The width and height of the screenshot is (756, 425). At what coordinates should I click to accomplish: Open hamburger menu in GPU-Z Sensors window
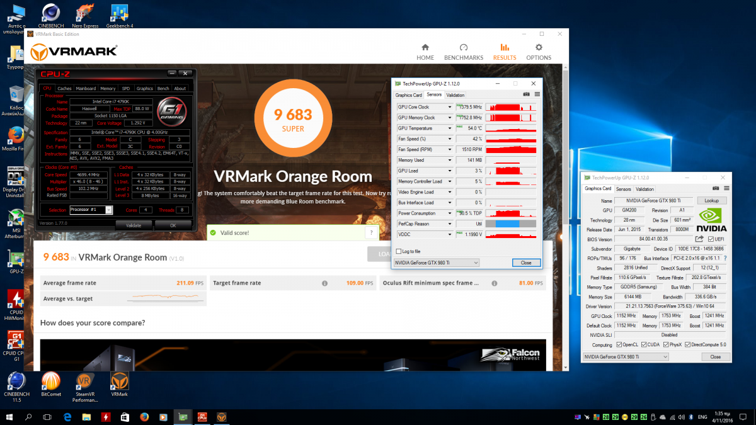pos(537,94)
